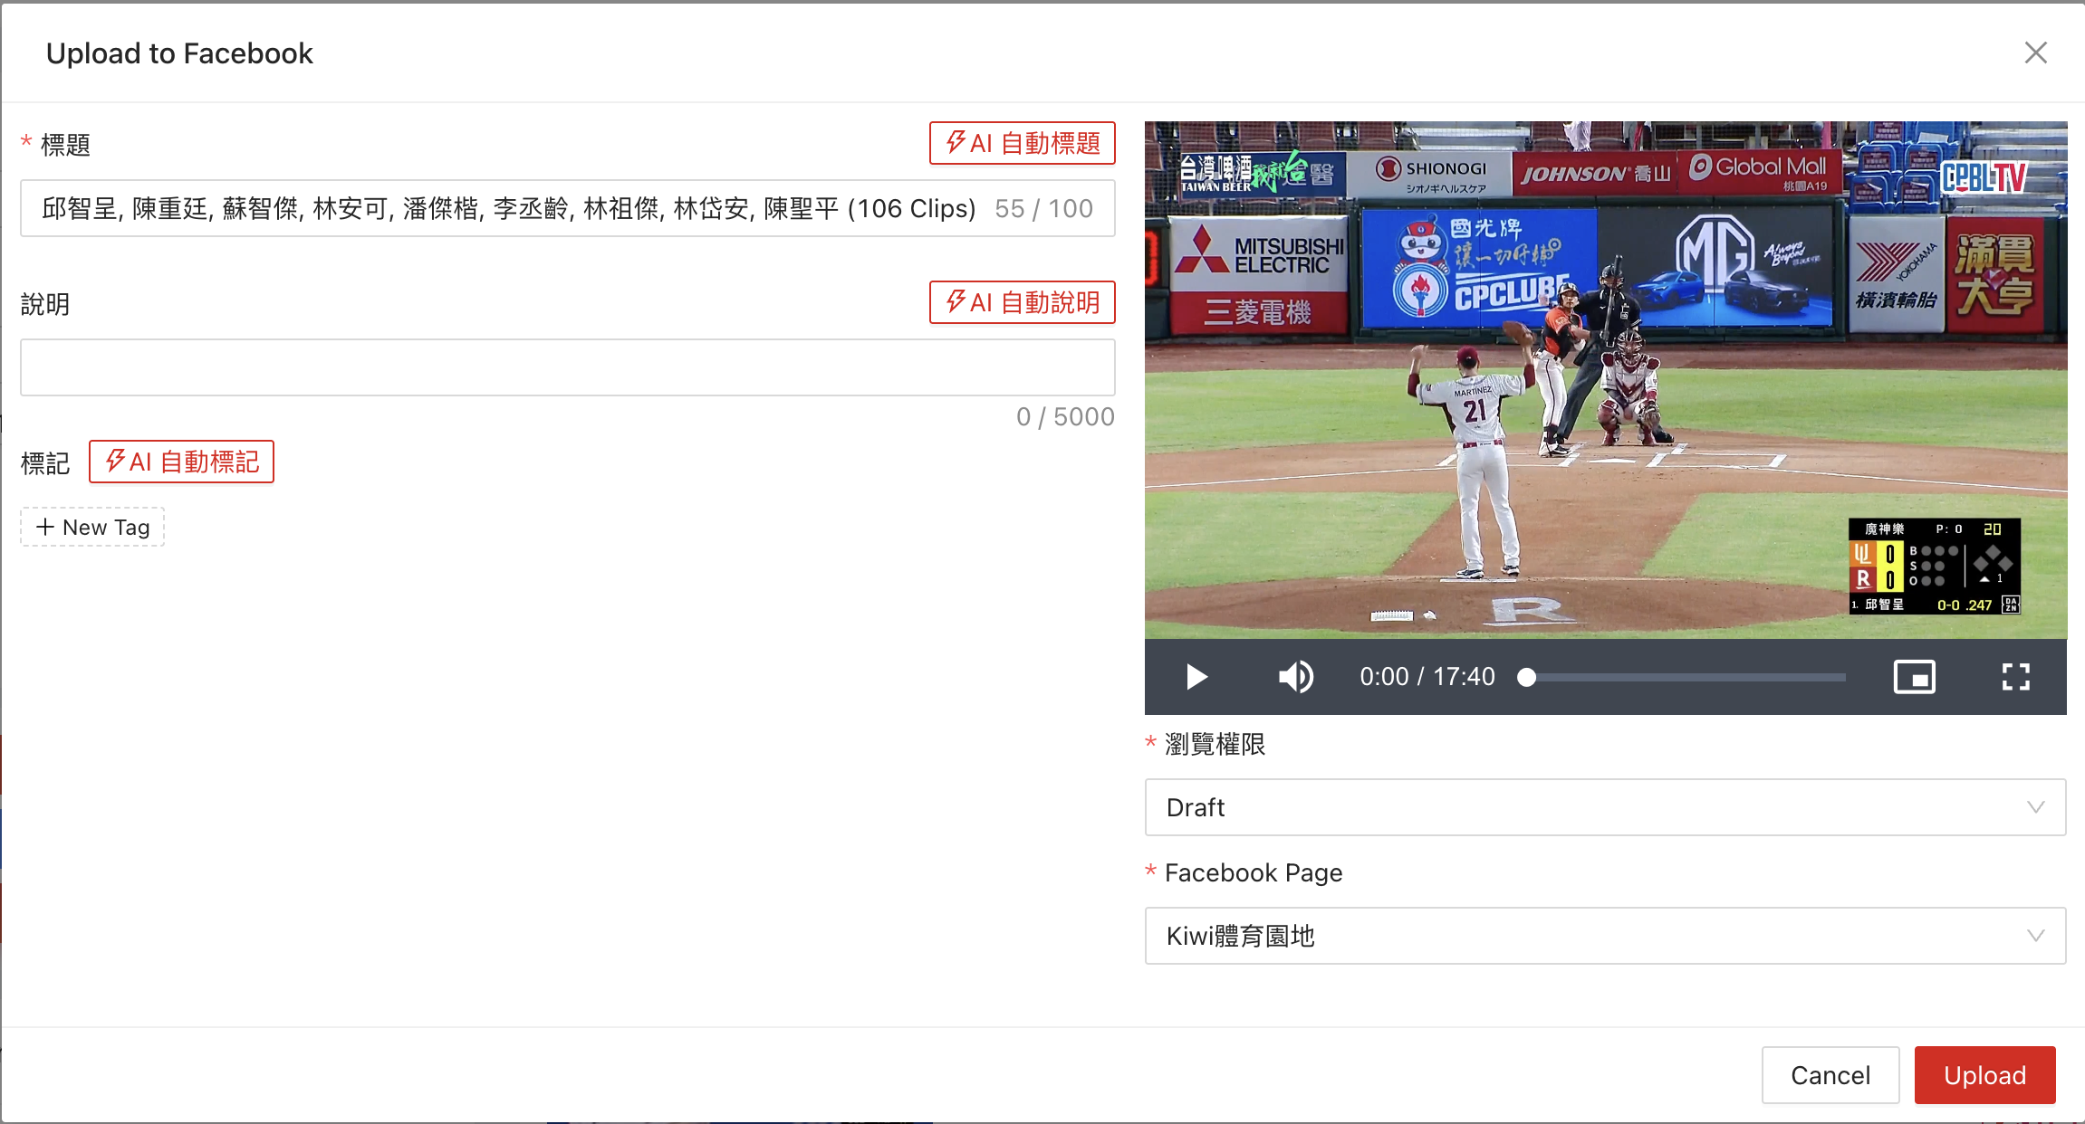This screenshot has height=1124, width=2085.
Task: Play the video preview
Action: [x=1196, y=677]
